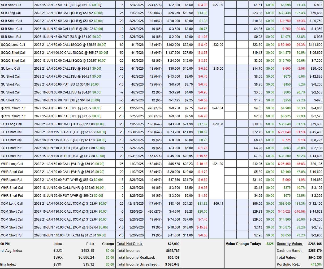Click lightning bolt icon on SYF 55.00 put row

[3, 116]
